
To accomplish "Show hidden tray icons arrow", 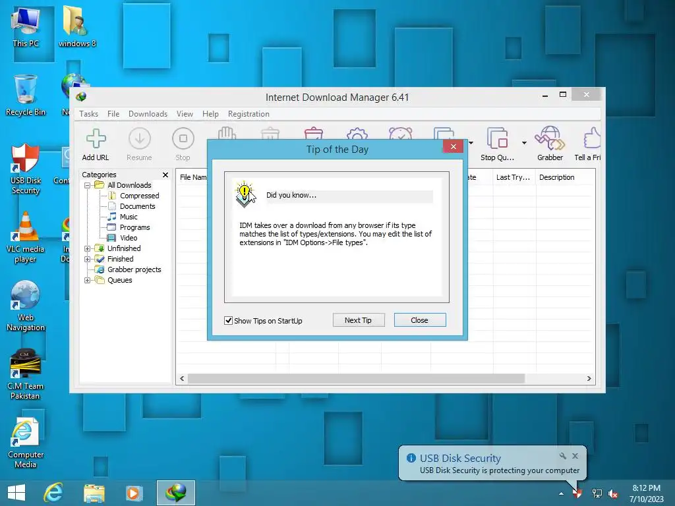I will pyautogui.click(x=561, y=494).
